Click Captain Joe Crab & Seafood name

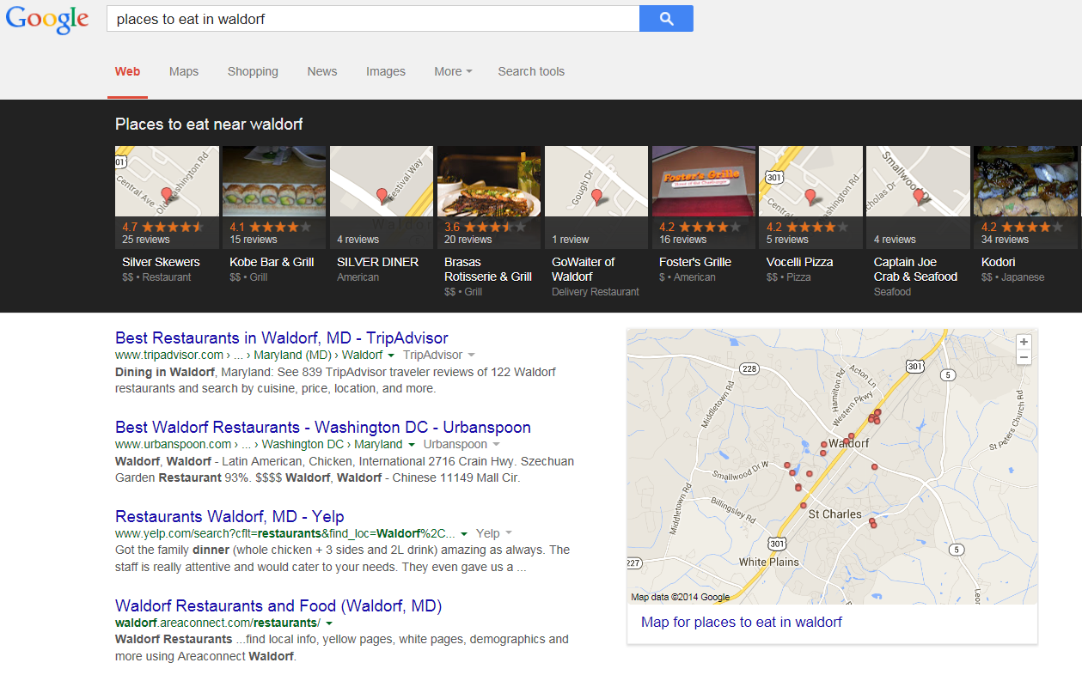click(915, 270)
